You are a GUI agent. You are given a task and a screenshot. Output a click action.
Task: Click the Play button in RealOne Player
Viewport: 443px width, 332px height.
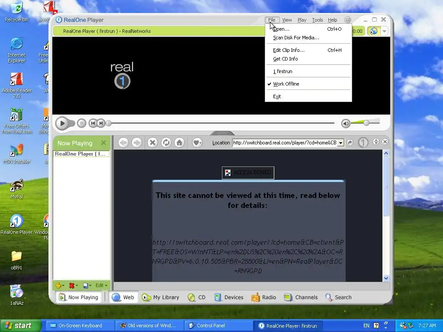tap(62, 123)
